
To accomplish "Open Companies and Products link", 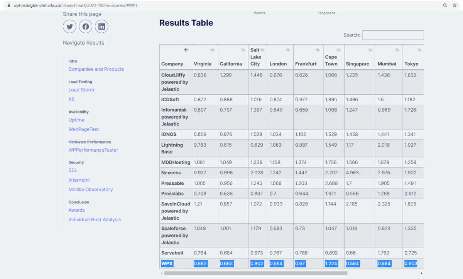I will (x=96, y=69).
